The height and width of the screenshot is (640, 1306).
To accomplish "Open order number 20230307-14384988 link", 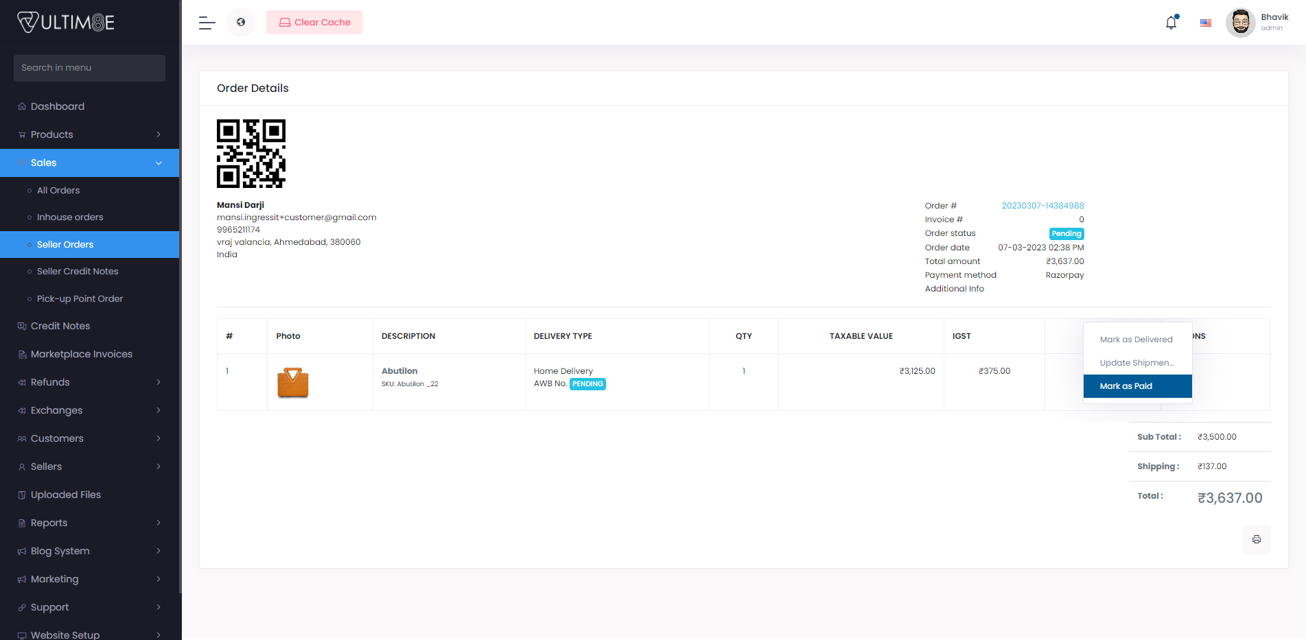I will point(1042,206).
